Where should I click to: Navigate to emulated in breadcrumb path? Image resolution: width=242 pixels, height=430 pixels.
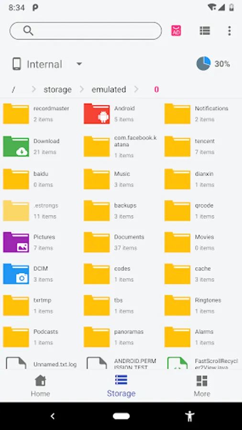click(x=109, y=89)
